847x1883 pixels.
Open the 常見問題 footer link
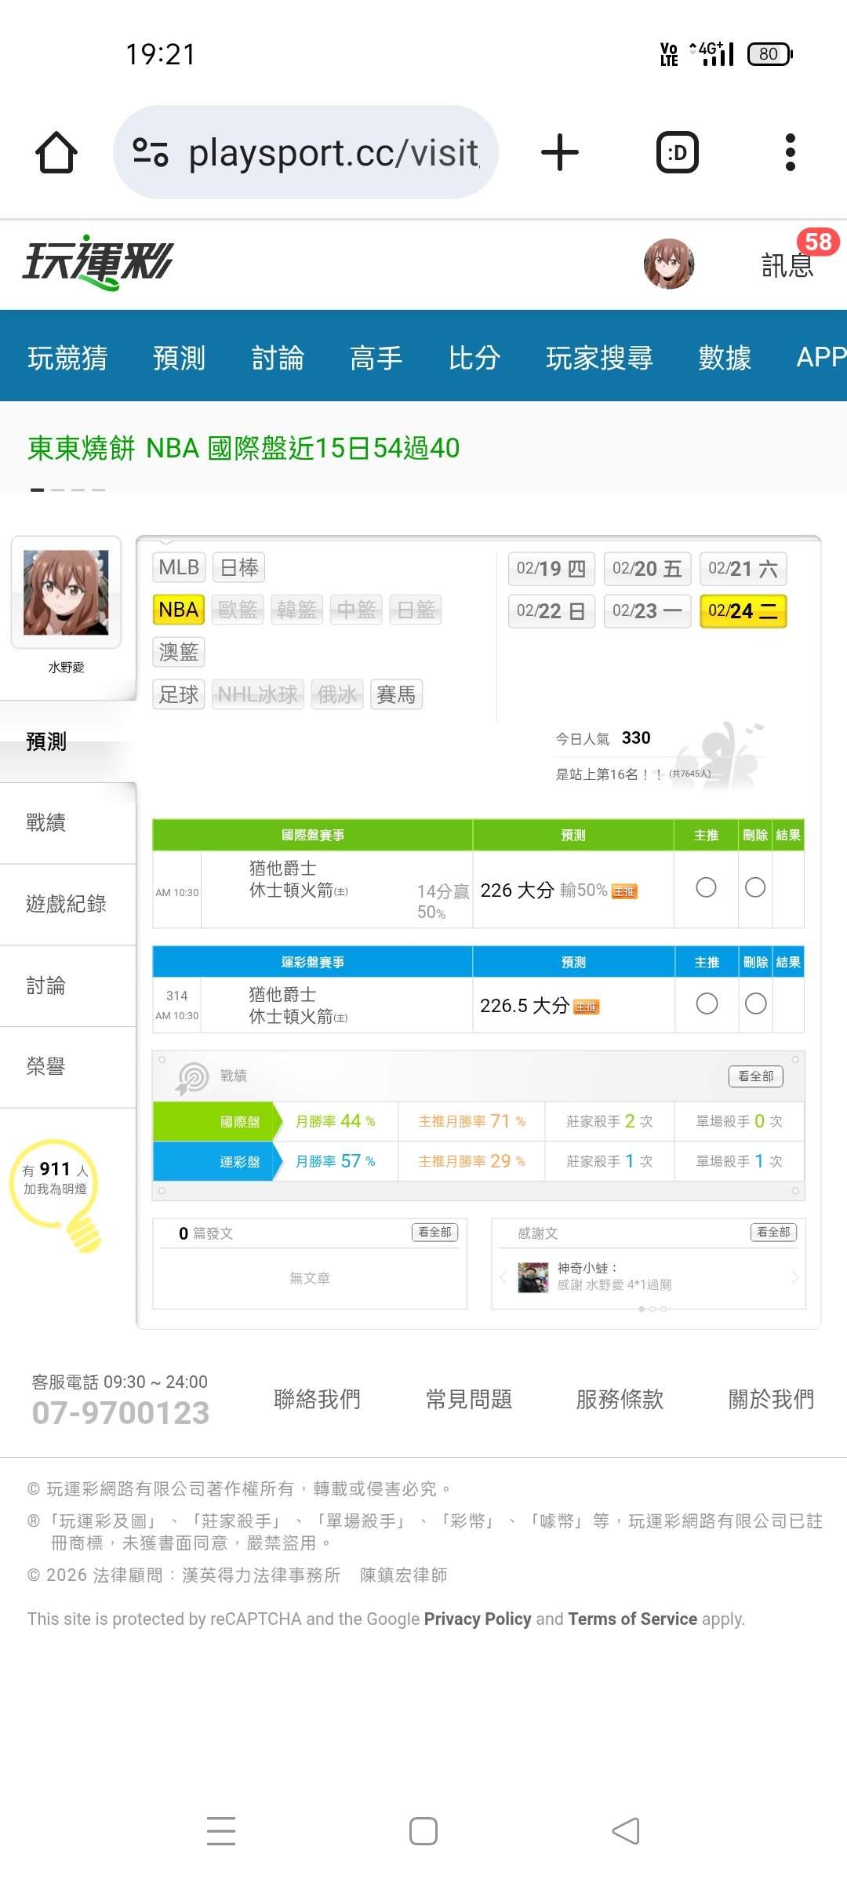click(468, 1399)
